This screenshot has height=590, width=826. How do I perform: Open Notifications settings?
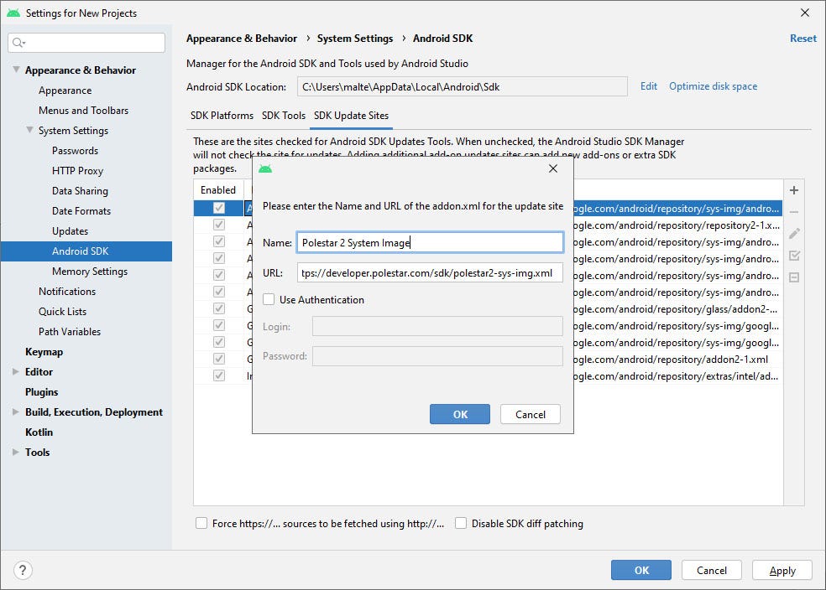point(67,292)
